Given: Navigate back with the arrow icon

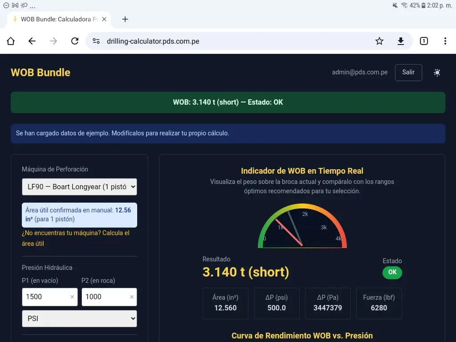Looking at the screenshot, I should tap(32, 41).
